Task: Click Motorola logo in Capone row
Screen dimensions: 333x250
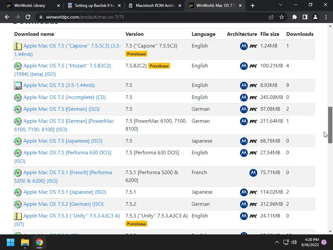Action: coord(244,46)
